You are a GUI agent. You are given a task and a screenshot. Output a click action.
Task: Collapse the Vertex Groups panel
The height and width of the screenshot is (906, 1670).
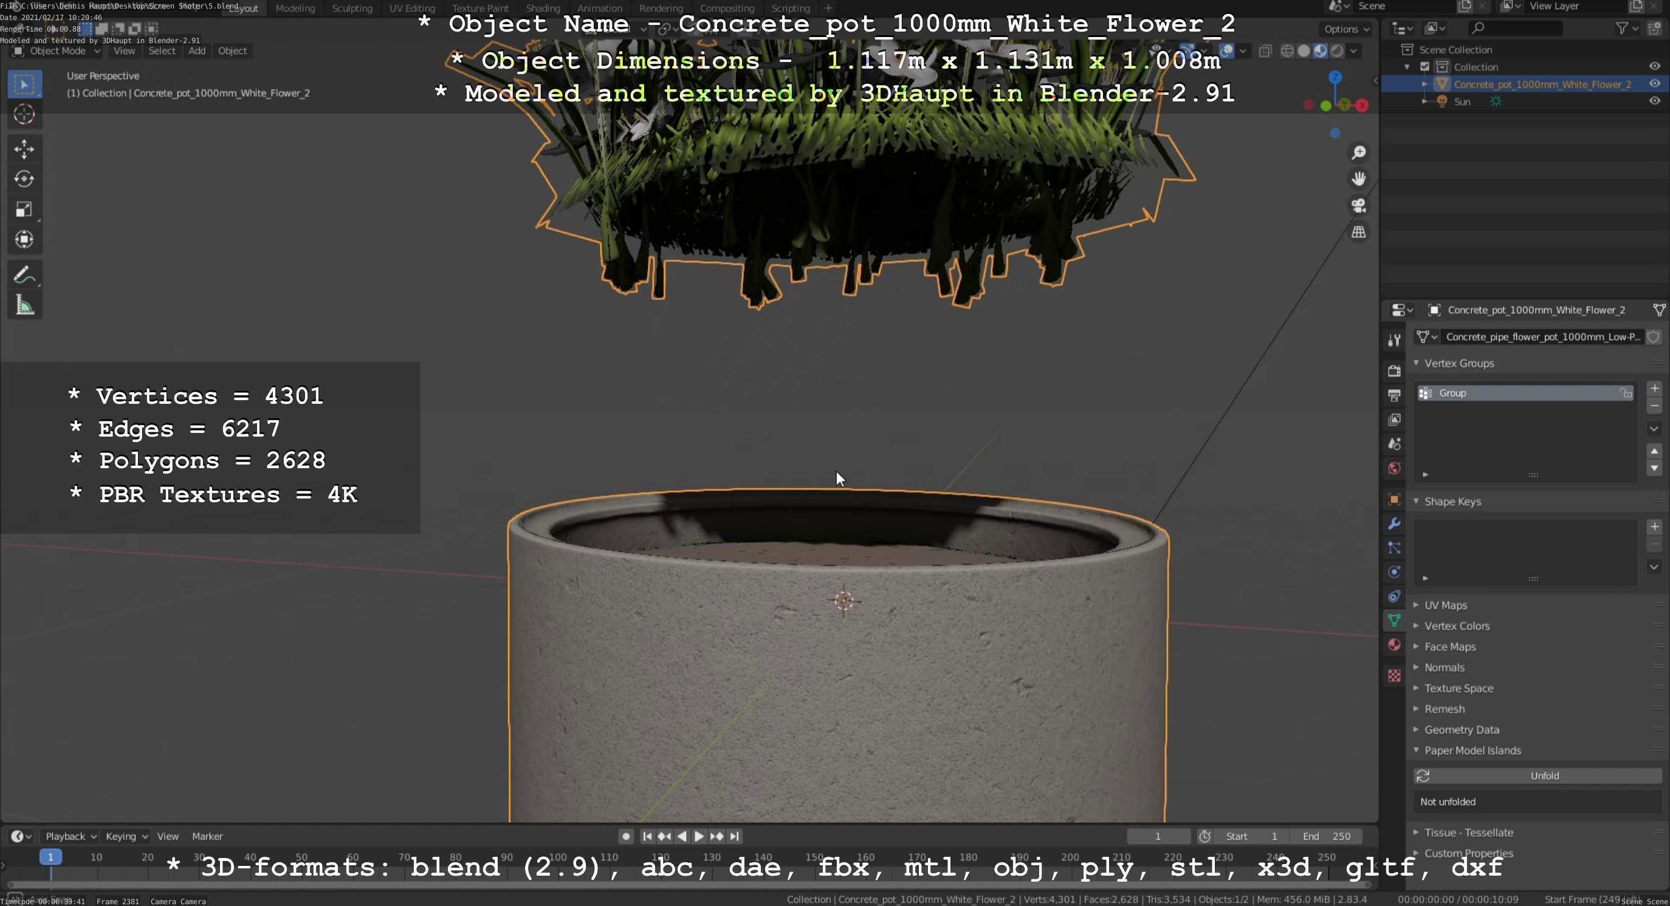1417,363
